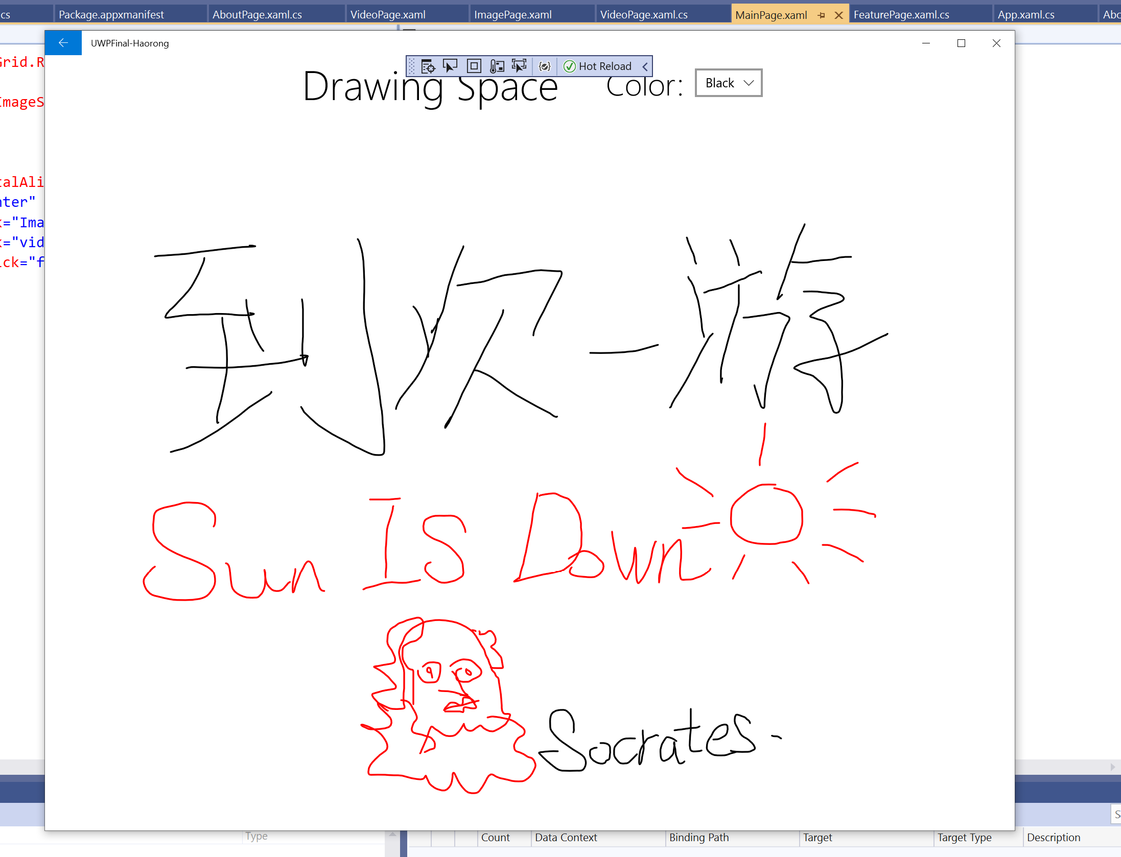Enable Select Element in the debug toolbar

[450, 66]
